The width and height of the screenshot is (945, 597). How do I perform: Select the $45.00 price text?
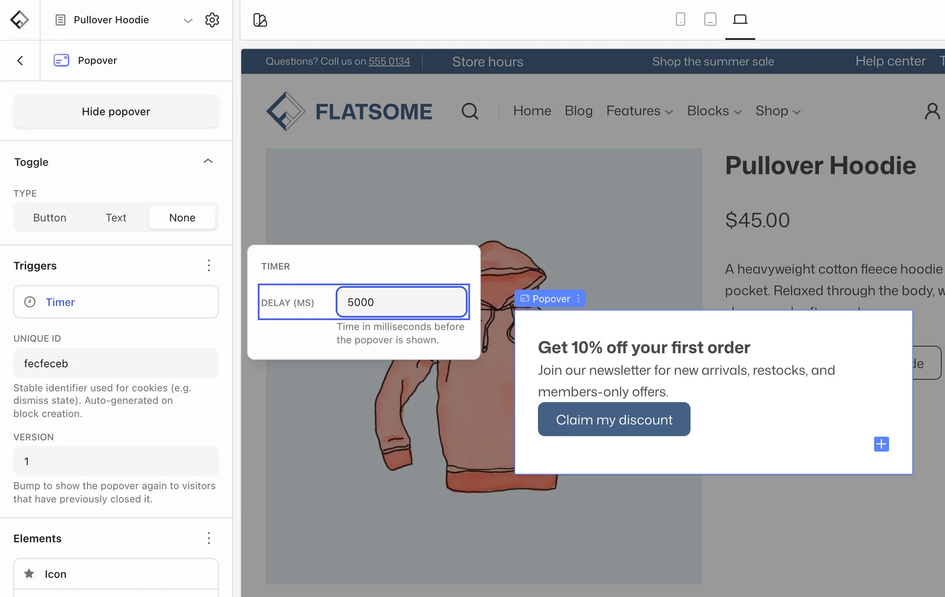click(x=758, y=220)
